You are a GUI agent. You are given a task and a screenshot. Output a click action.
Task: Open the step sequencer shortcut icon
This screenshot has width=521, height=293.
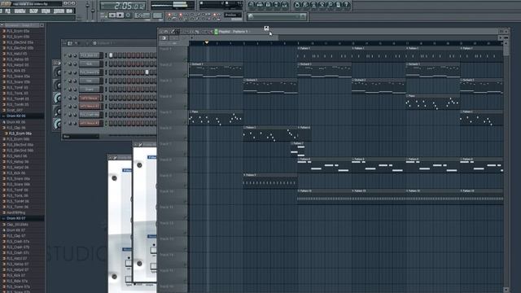click(260, 5)
